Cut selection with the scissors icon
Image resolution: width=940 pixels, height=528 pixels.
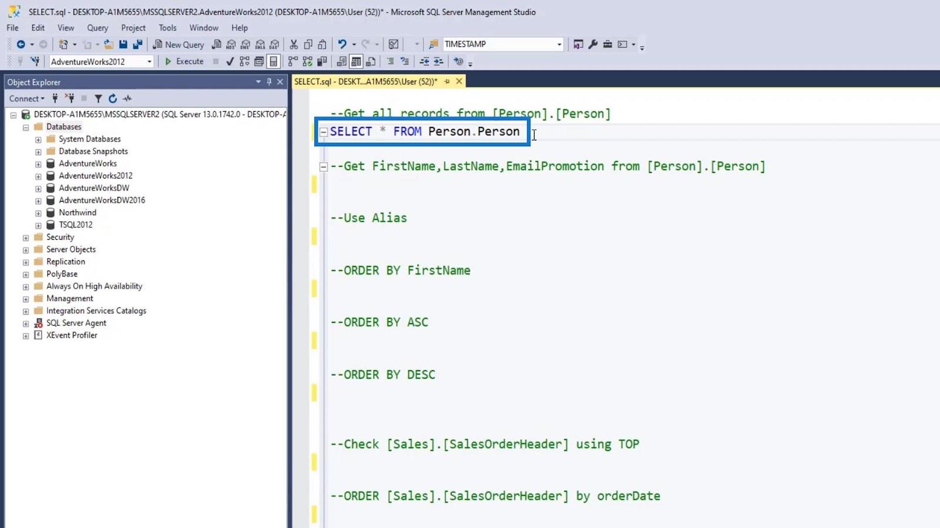pyautogui.click(x=294, y=44)
